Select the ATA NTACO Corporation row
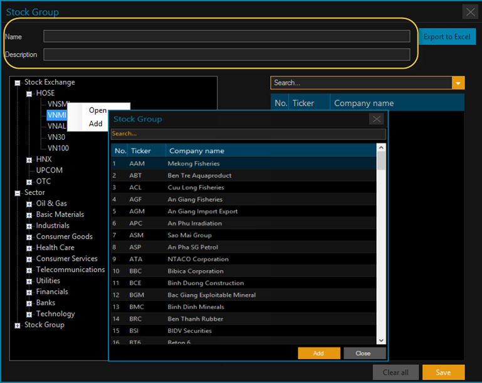 tap(243, 259)
